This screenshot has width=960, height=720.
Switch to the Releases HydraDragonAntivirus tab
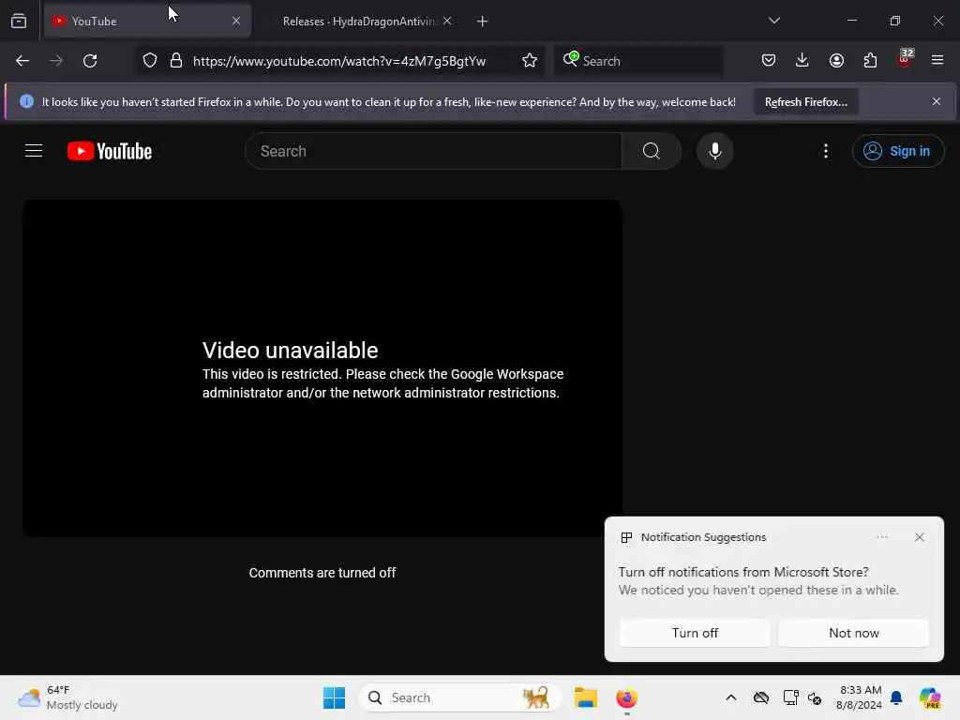tap(358, 21)
